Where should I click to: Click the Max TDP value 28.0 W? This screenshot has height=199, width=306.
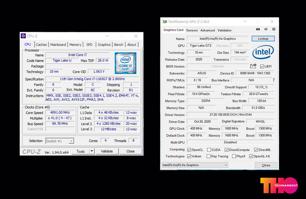(x=103, y=60)
